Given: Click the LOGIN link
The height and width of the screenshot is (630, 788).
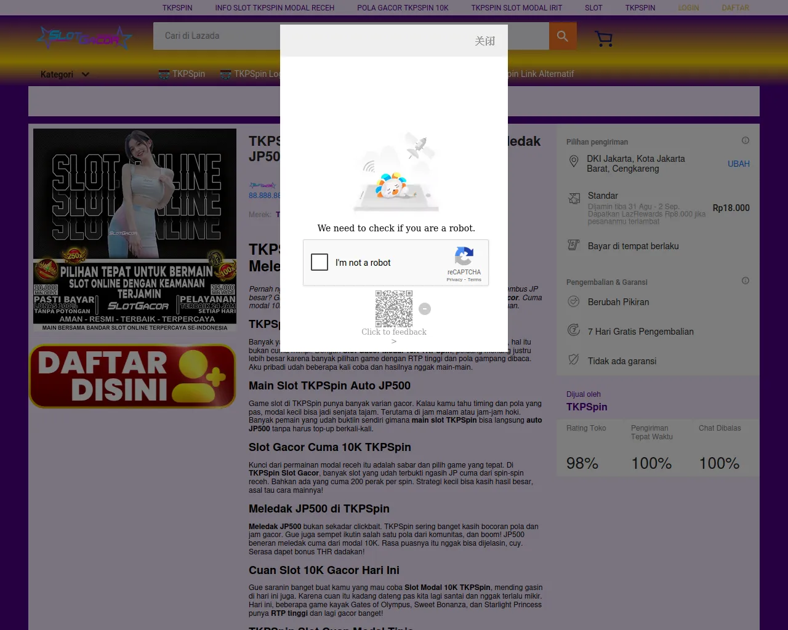Looking at the screenshot, I should click(x=688, y=8).
